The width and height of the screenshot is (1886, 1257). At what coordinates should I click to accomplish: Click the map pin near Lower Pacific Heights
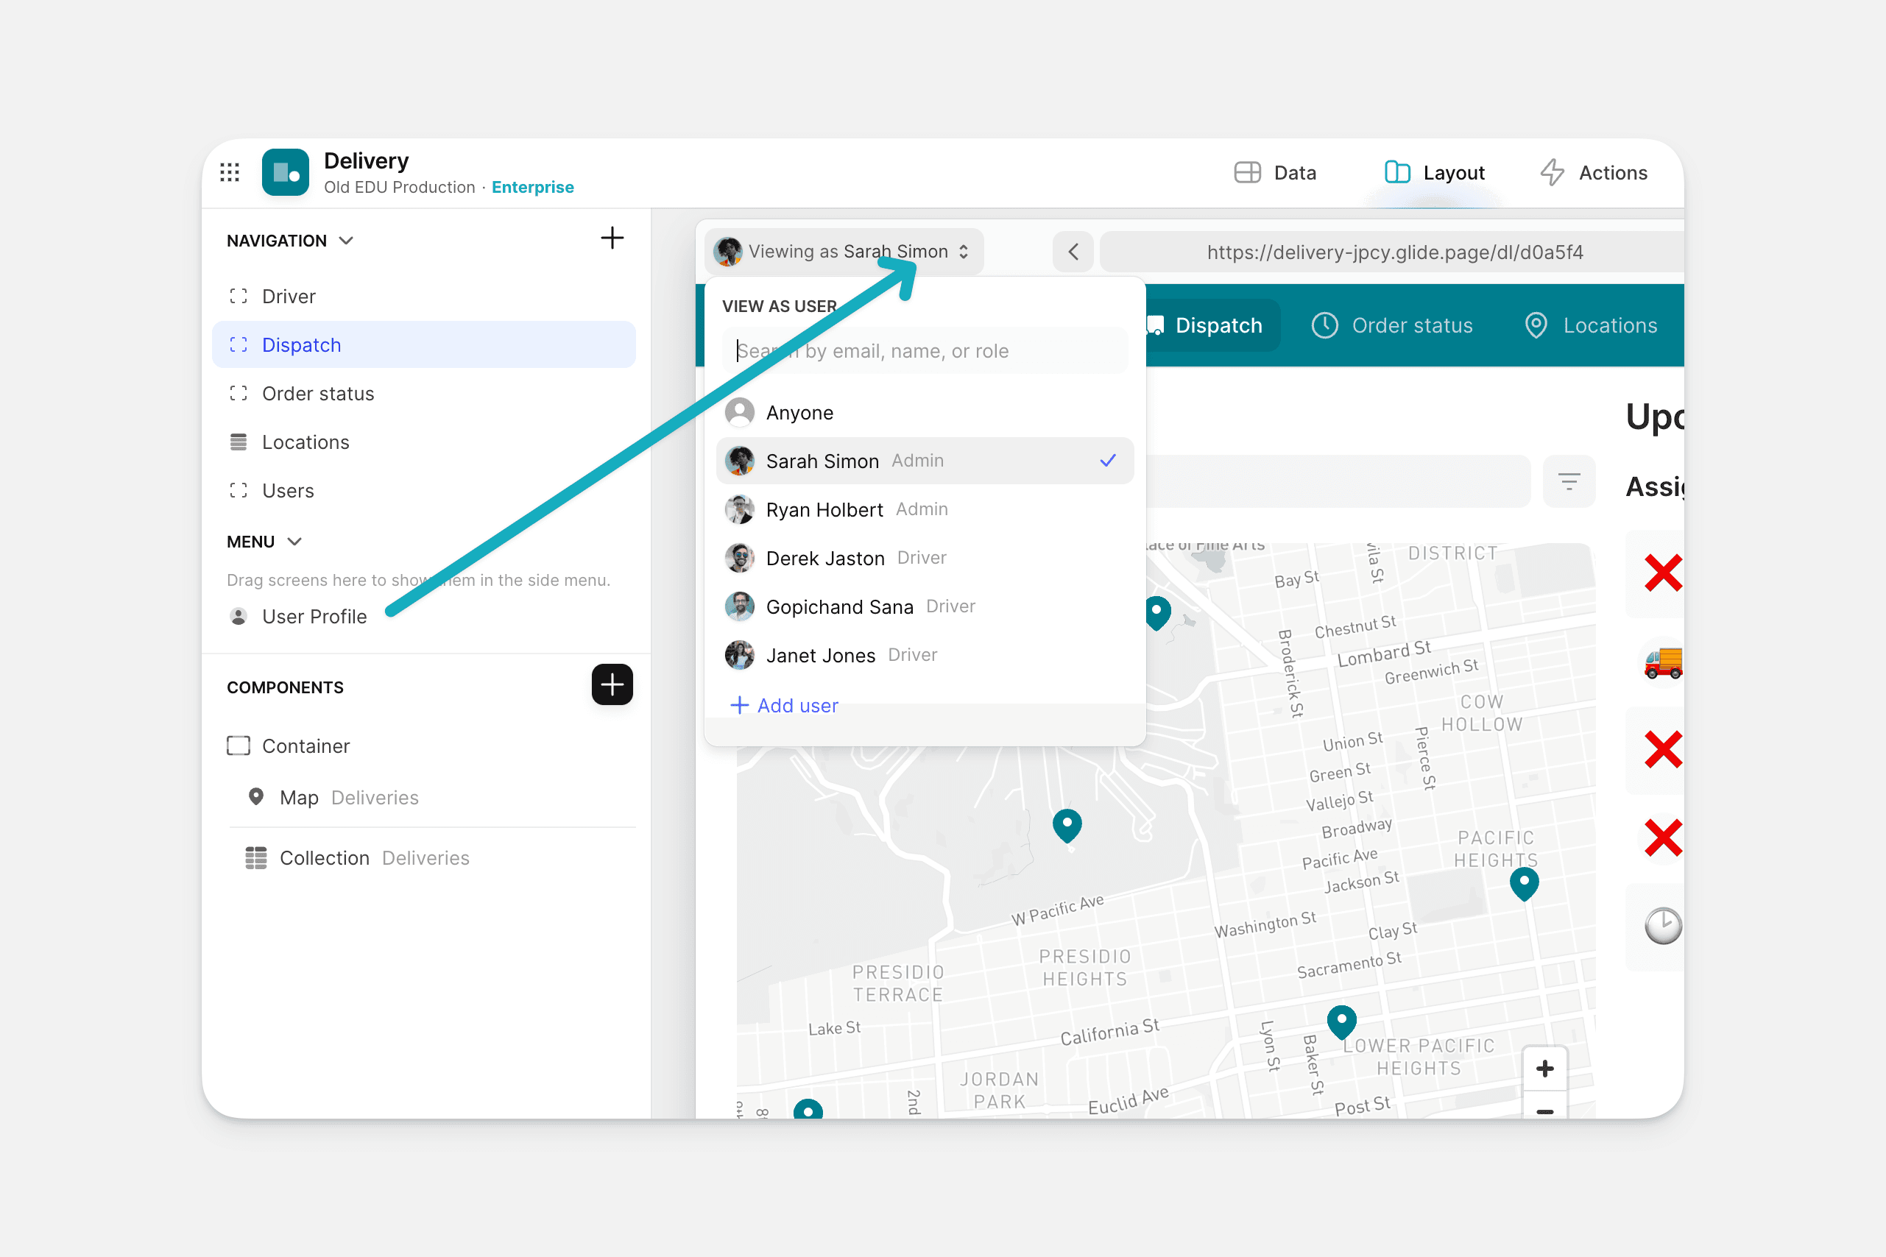pos(1341,1020)
